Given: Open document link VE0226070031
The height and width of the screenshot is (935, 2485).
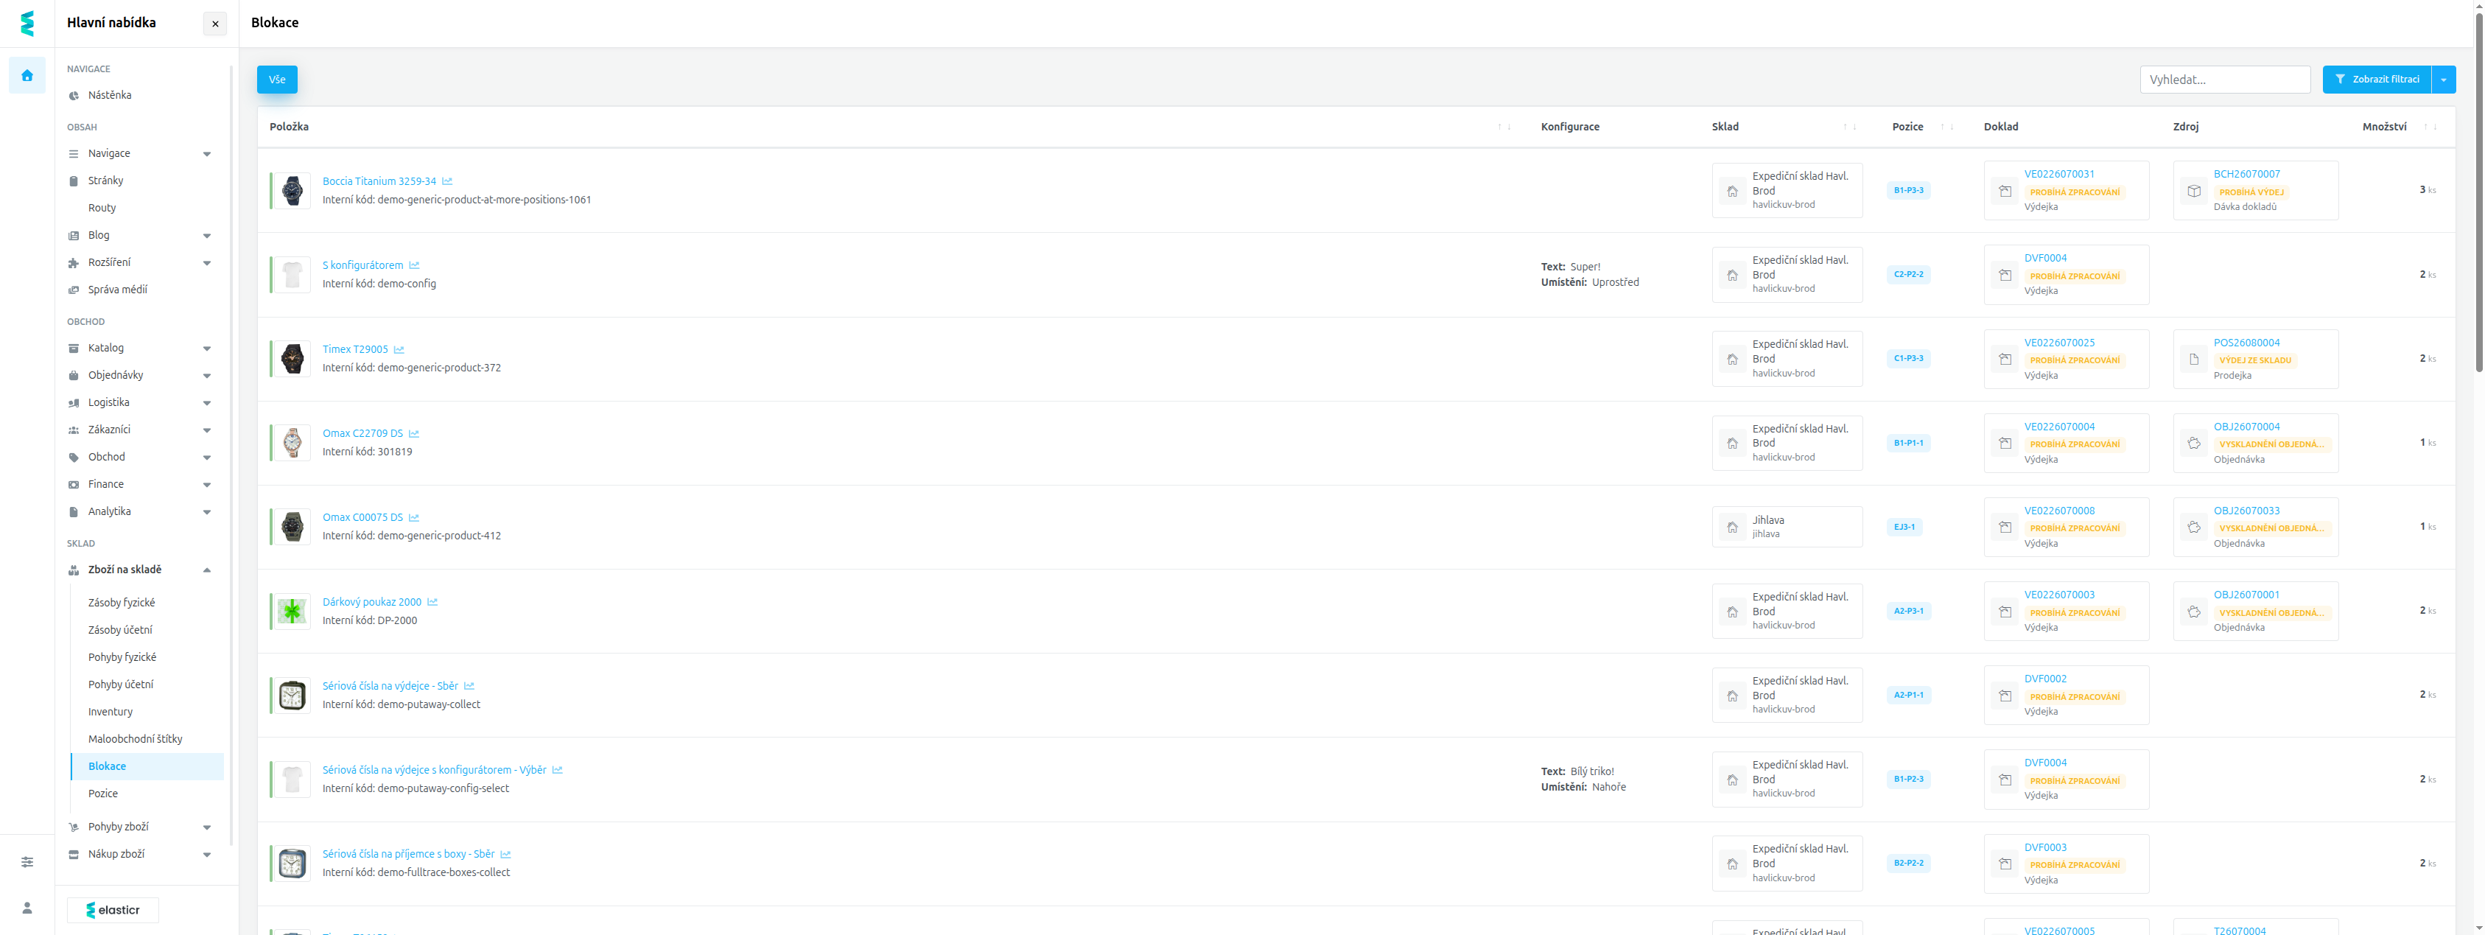Looking at the screenshot, I should 2058,175.
